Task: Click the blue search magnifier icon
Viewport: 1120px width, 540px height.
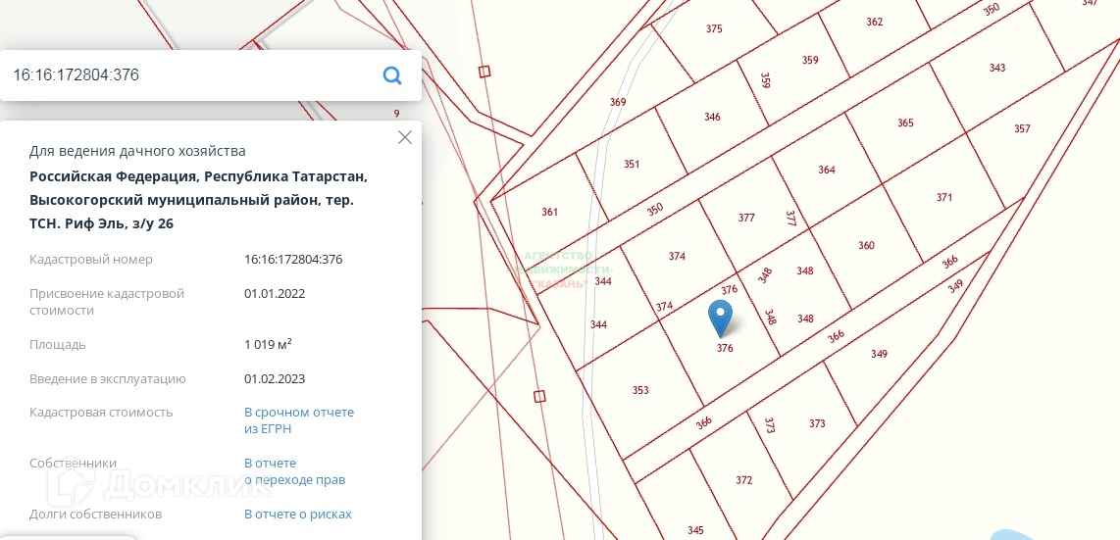Action: tap(392, 75)
